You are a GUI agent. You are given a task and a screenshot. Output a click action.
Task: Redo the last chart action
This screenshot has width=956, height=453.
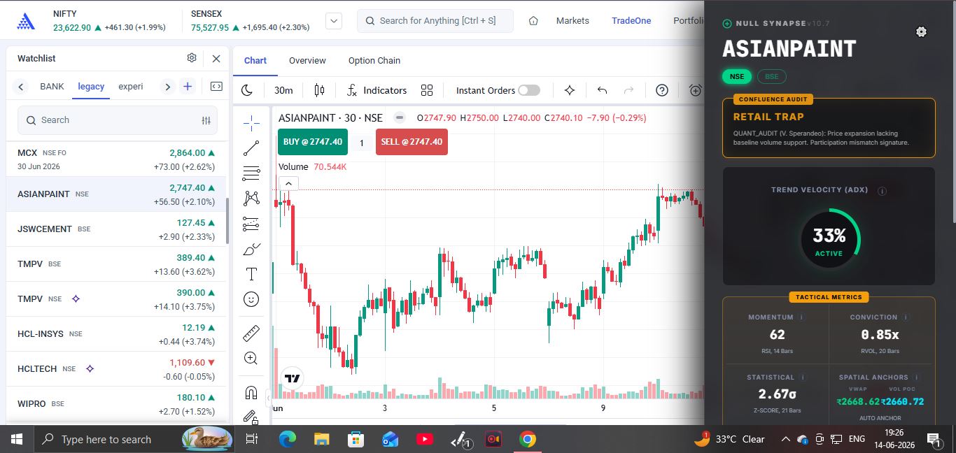tap(628, 90)
